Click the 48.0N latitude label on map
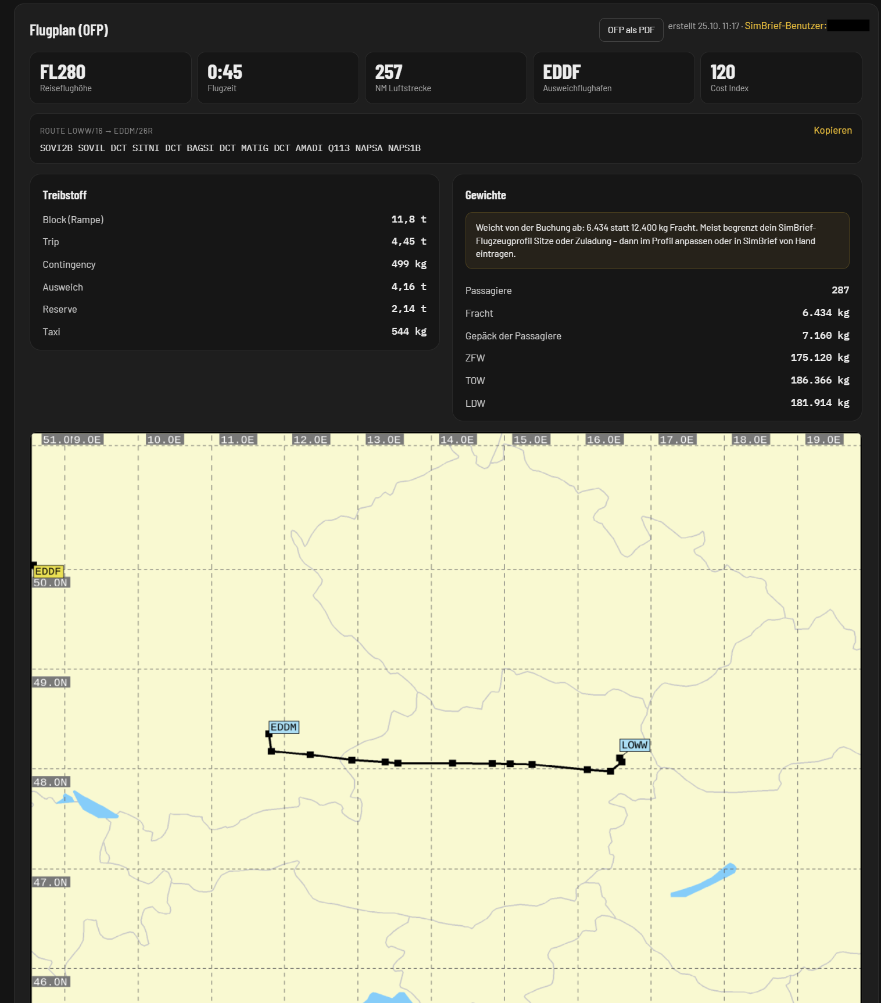This screenshot has width=881, height=1003. 51,782
